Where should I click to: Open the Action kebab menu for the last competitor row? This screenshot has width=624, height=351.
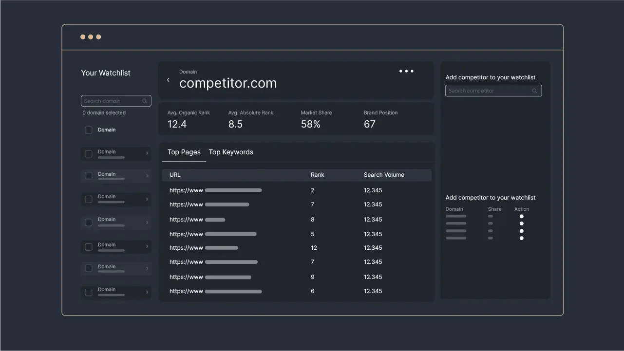point(521,238)
